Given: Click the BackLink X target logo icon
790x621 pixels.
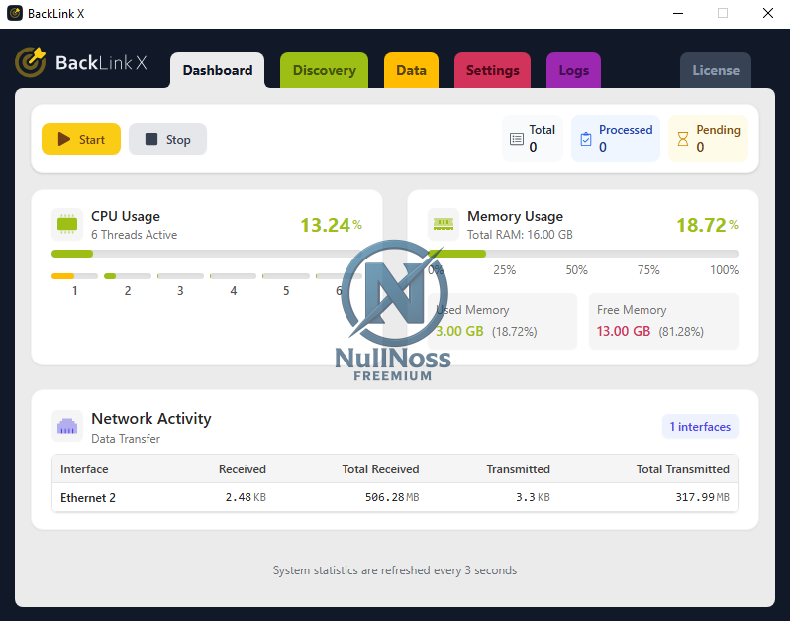Looking at the screenshot, I should [31, 62].
